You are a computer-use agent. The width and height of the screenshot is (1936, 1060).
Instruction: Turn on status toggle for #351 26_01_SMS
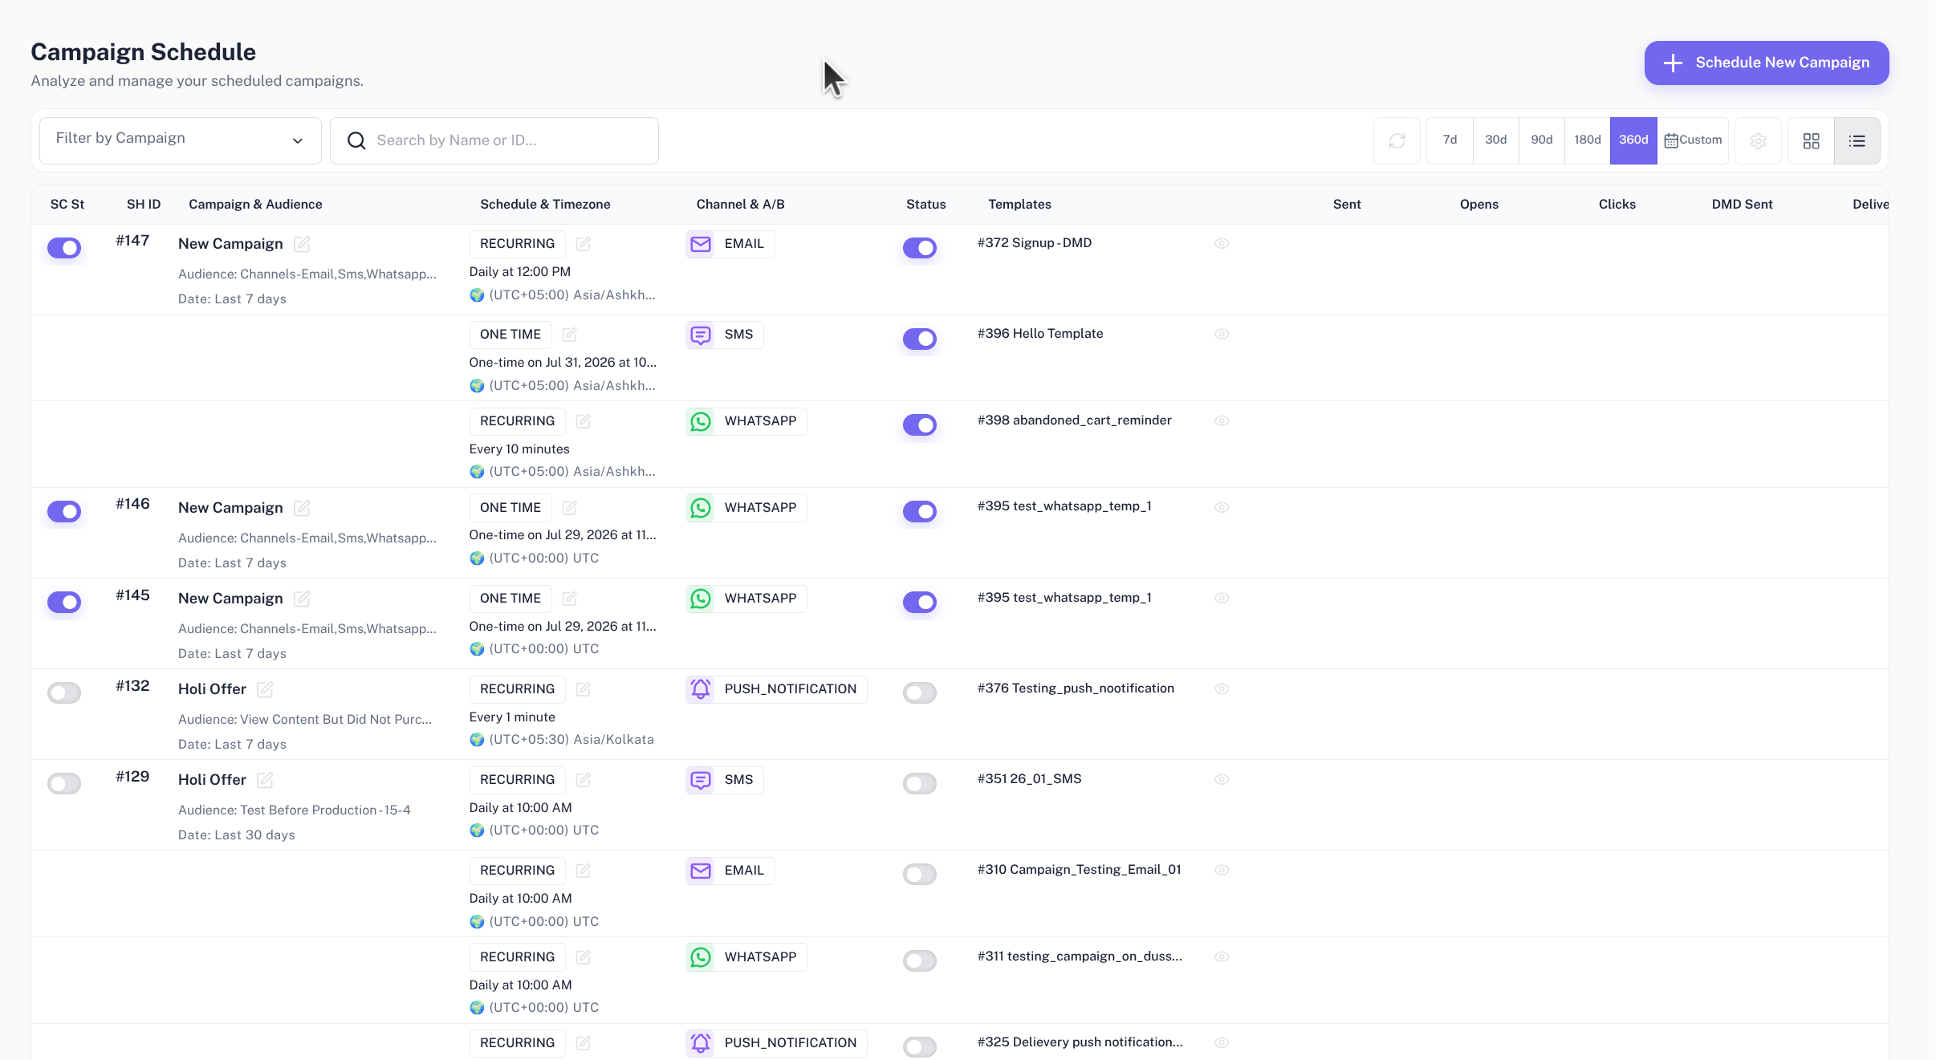coord(920,783)
